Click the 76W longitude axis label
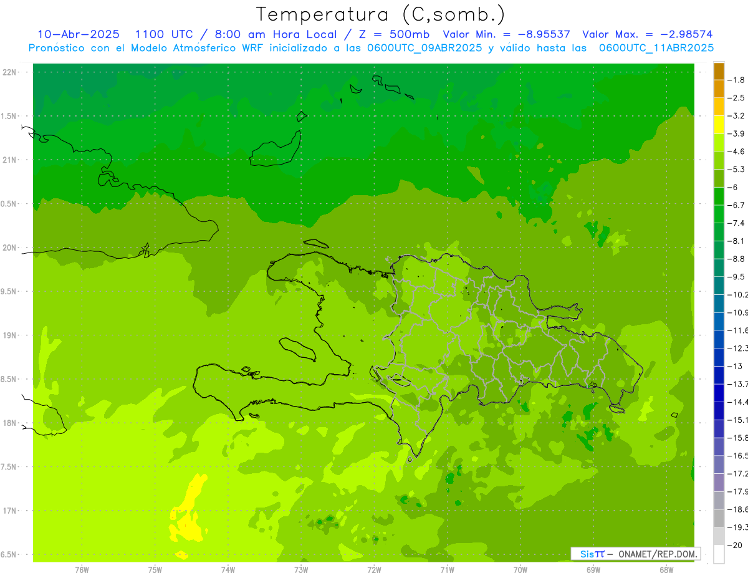This screenshot has height=578, width=748. [82, 569]
